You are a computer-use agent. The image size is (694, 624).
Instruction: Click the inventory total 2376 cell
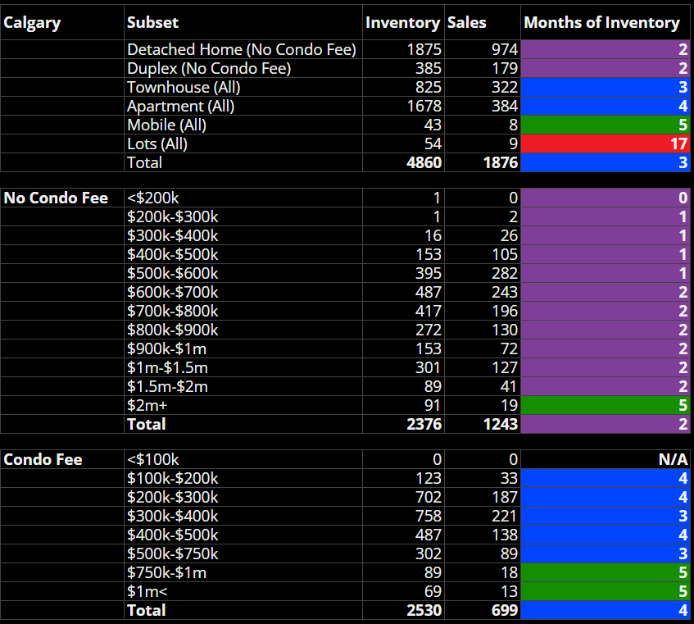tap(424, 424)
